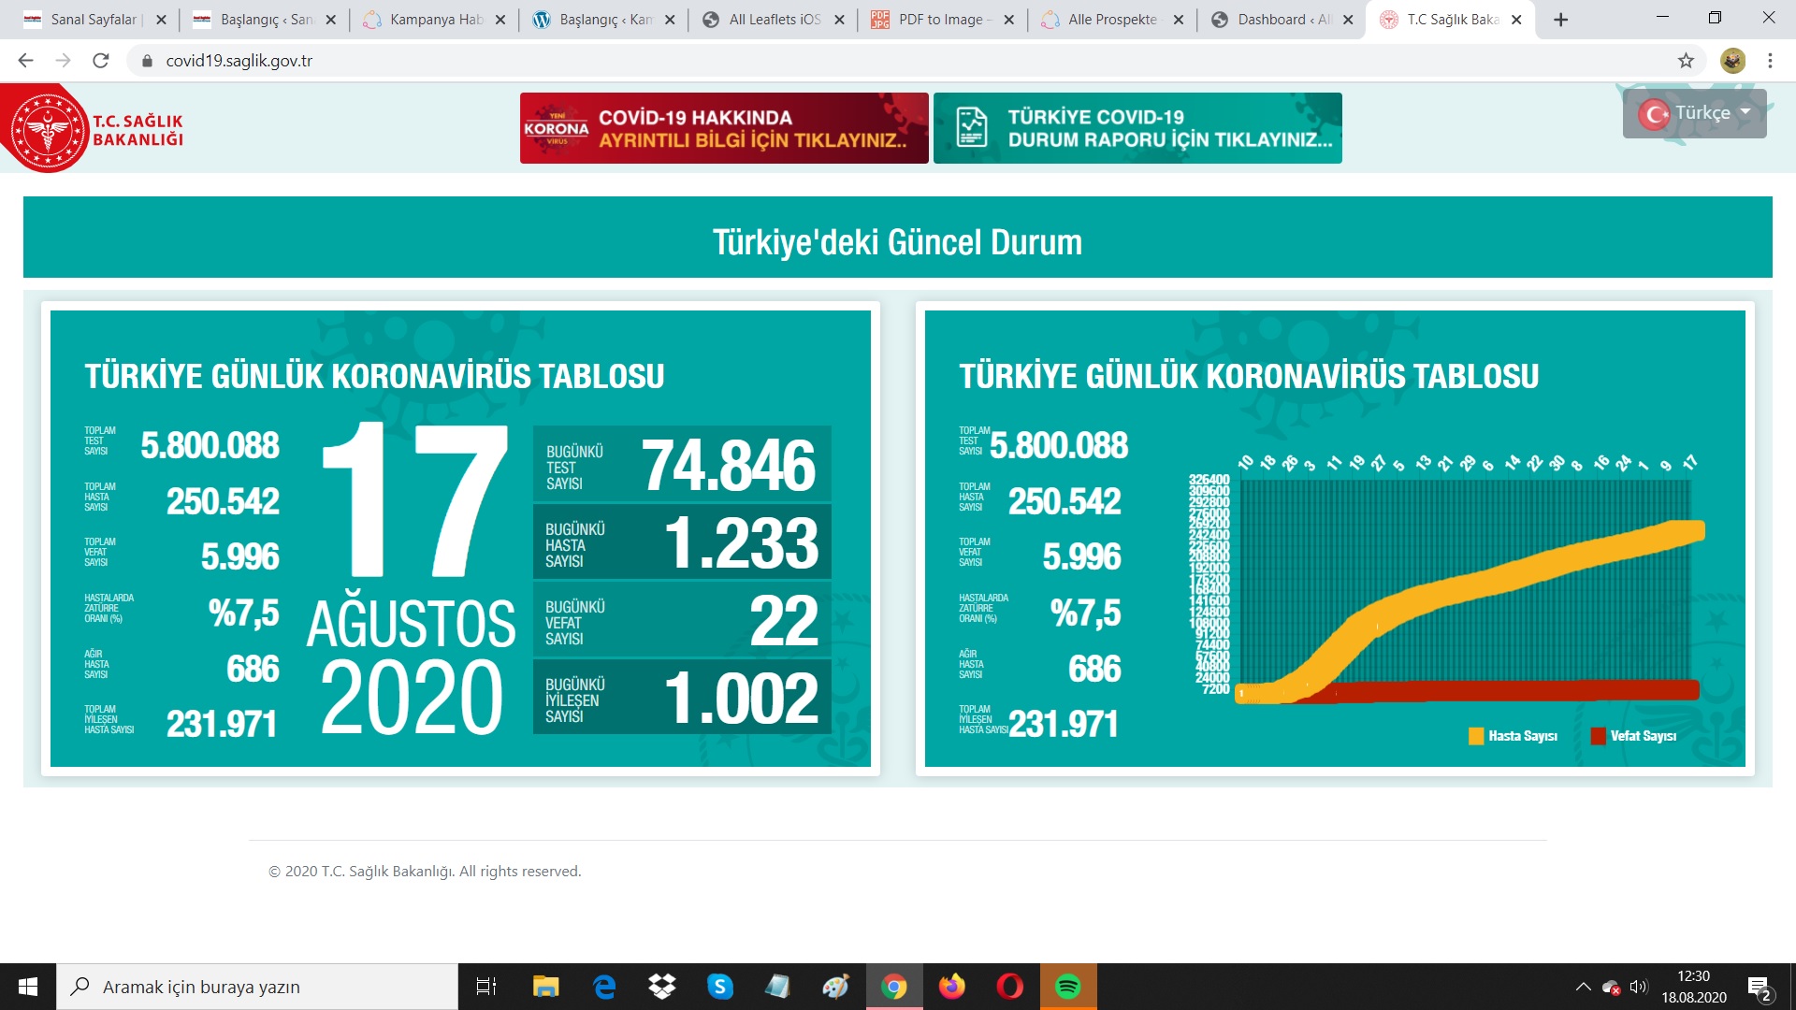This screenshot has width=1796, height=1010.
Task: Open Dropbox icon in taskbar
Action: (x=661, y=987)
